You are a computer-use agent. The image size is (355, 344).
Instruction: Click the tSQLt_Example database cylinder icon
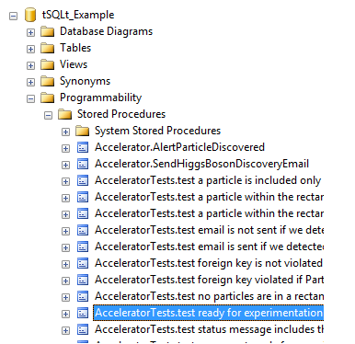[x=30, y=15]
